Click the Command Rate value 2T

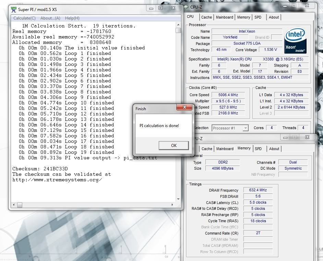point(258,233)
